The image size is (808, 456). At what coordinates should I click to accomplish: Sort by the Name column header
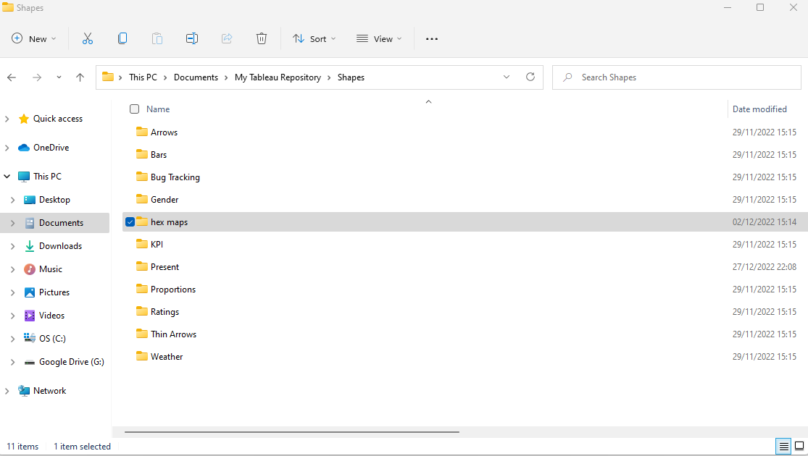(x=158, y=109)
